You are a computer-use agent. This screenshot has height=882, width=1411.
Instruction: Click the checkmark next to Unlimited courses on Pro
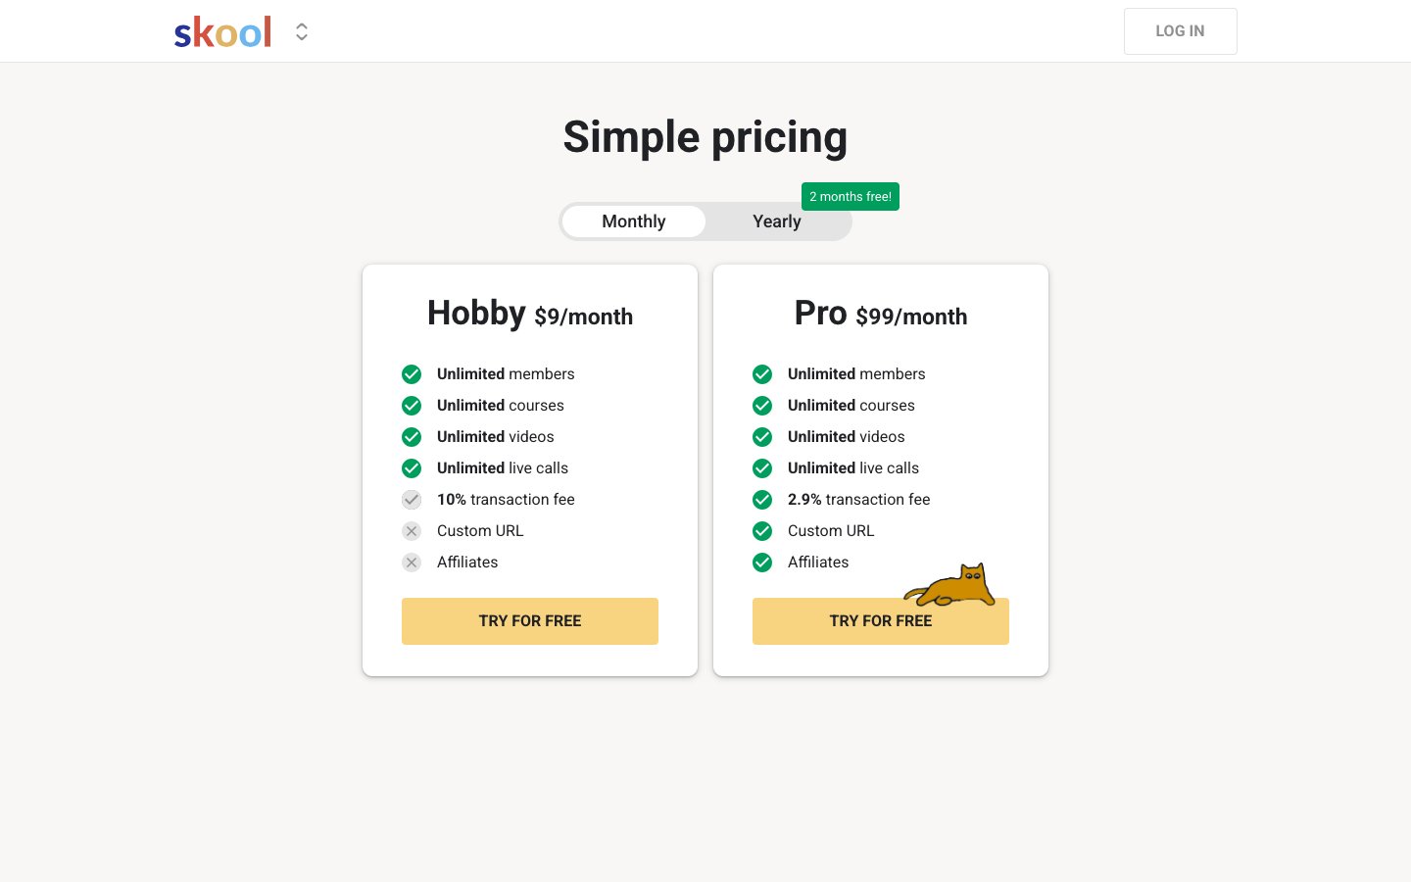(x=762, y=406)
